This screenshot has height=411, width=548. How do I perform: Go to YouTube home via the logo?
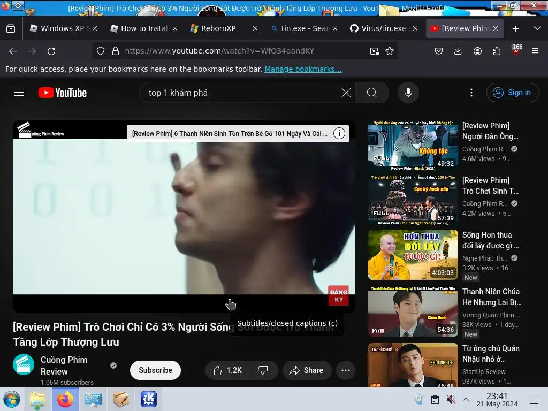(63, 93)
